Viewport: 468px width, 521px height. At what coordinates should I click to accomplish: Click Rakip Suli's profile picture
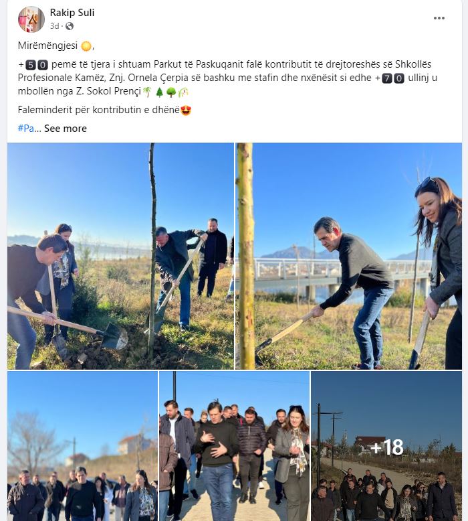[x=31, y=19]
